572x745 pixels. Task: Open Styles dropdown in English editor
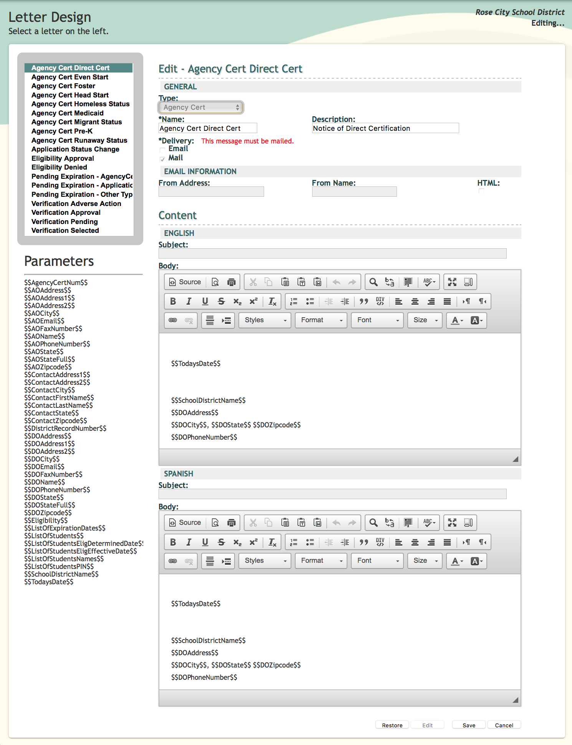pyautogui.click(x=265, y=320)
